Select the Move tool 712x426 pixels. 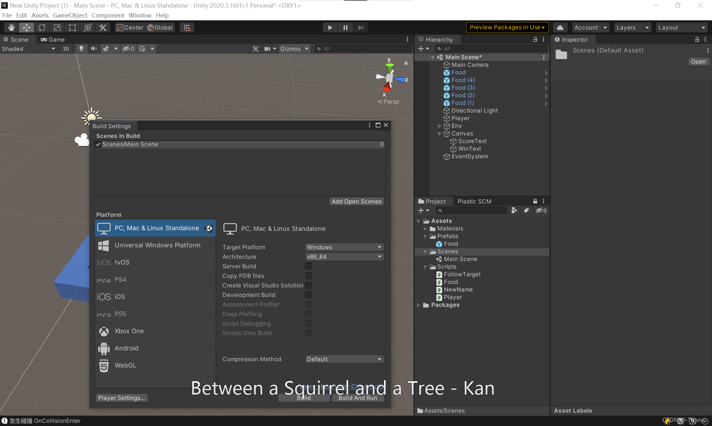click(26, 28)
